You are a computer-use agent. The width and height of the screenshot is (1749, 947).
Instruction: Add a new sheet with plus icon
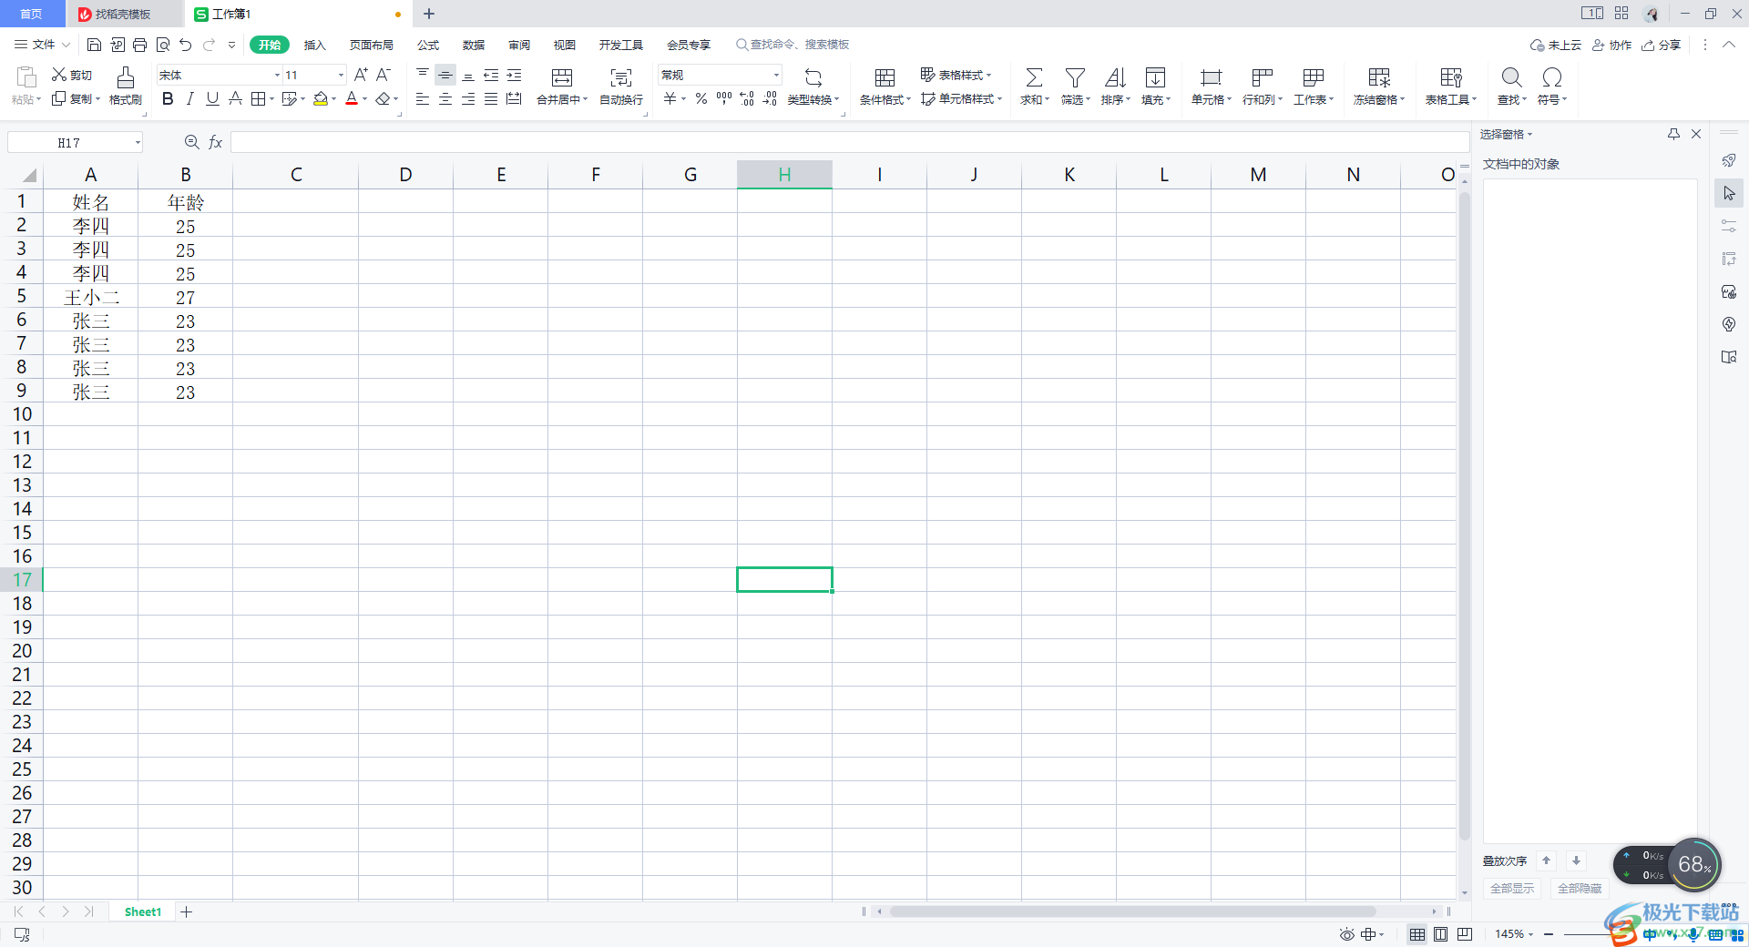(187, 911)
